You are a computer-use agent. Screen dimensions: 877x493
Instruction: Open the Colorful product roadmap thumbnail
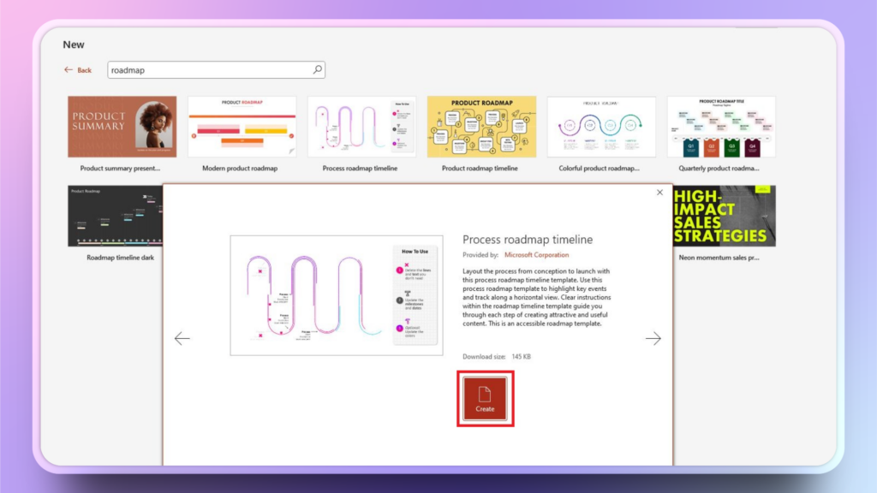601,127
